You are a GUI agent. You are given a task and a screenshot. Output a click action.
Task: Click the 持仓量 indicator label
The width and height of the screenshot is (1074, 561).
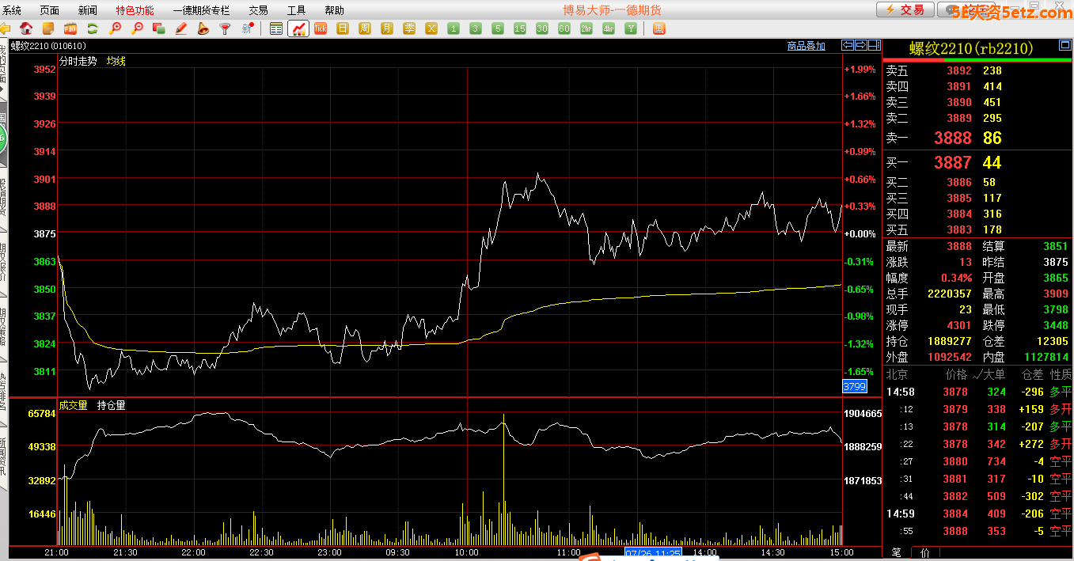[x=111, y=405]
